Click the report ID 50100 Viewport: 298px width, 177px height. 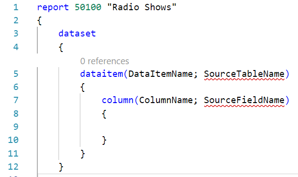click(88, 7)
